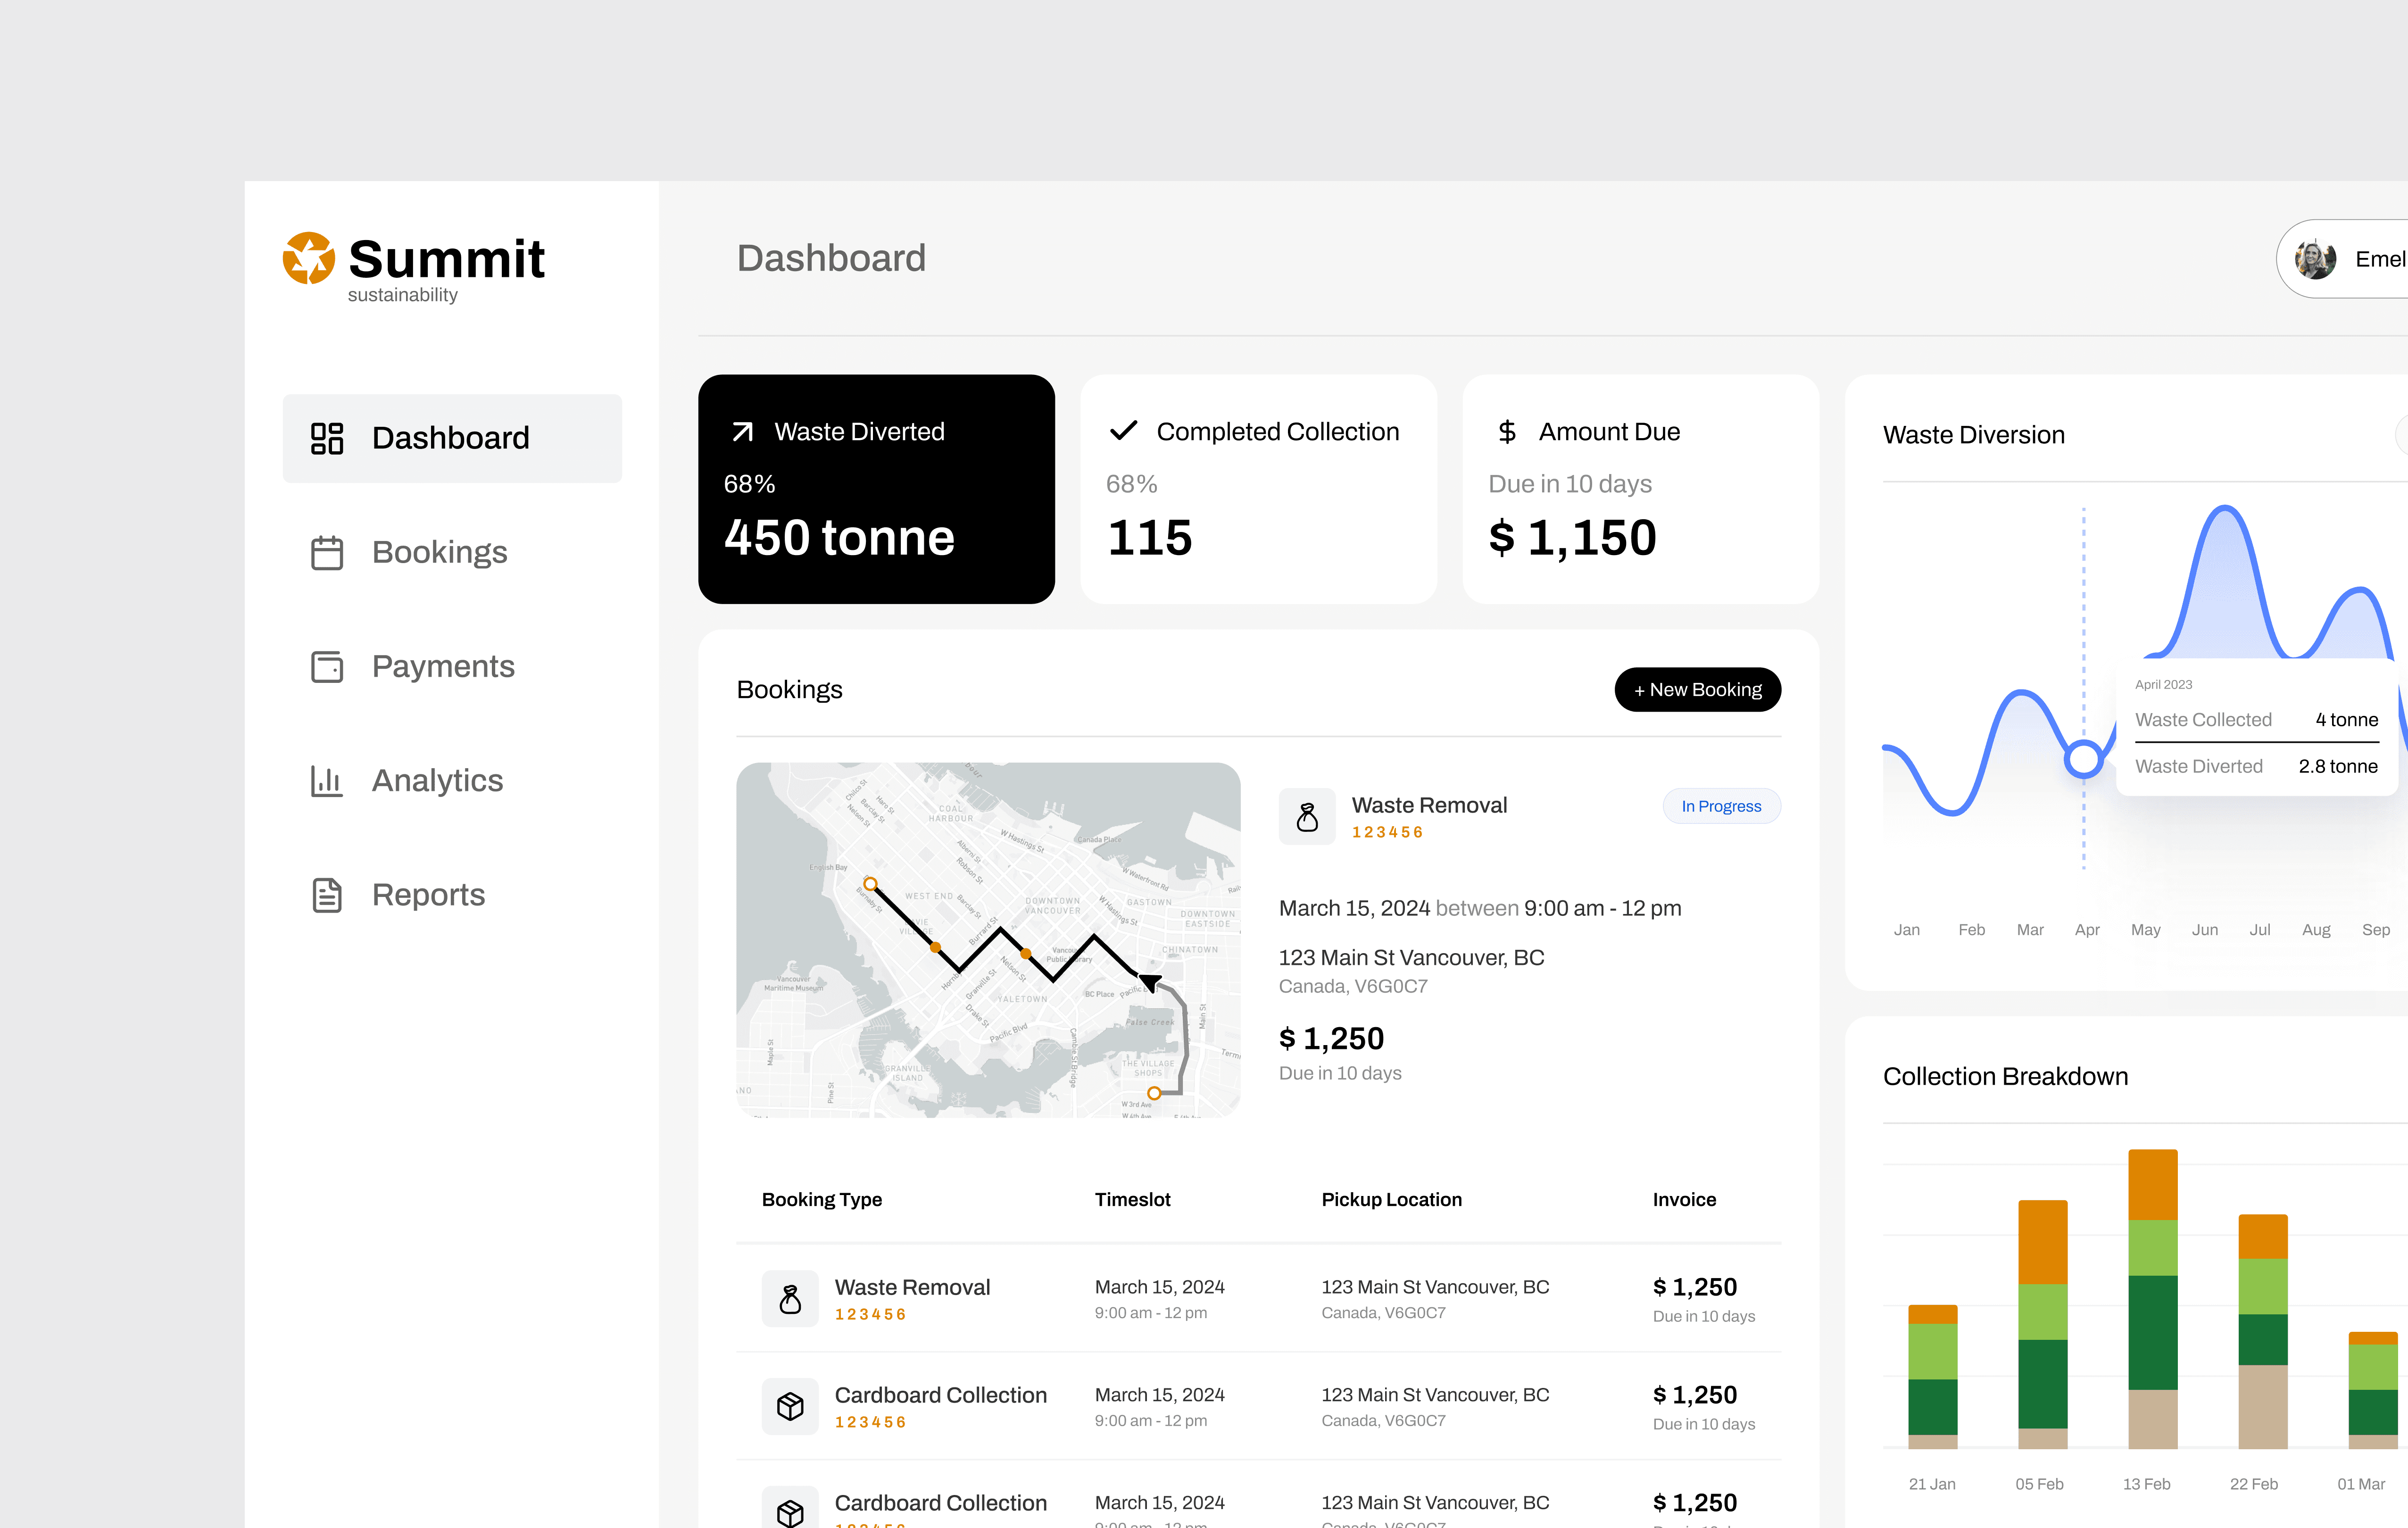This screenshot has height=1528, width=2408.
Task: Click the route end marker near W 3rd Ave
Action: [x=1154, y=1093]
